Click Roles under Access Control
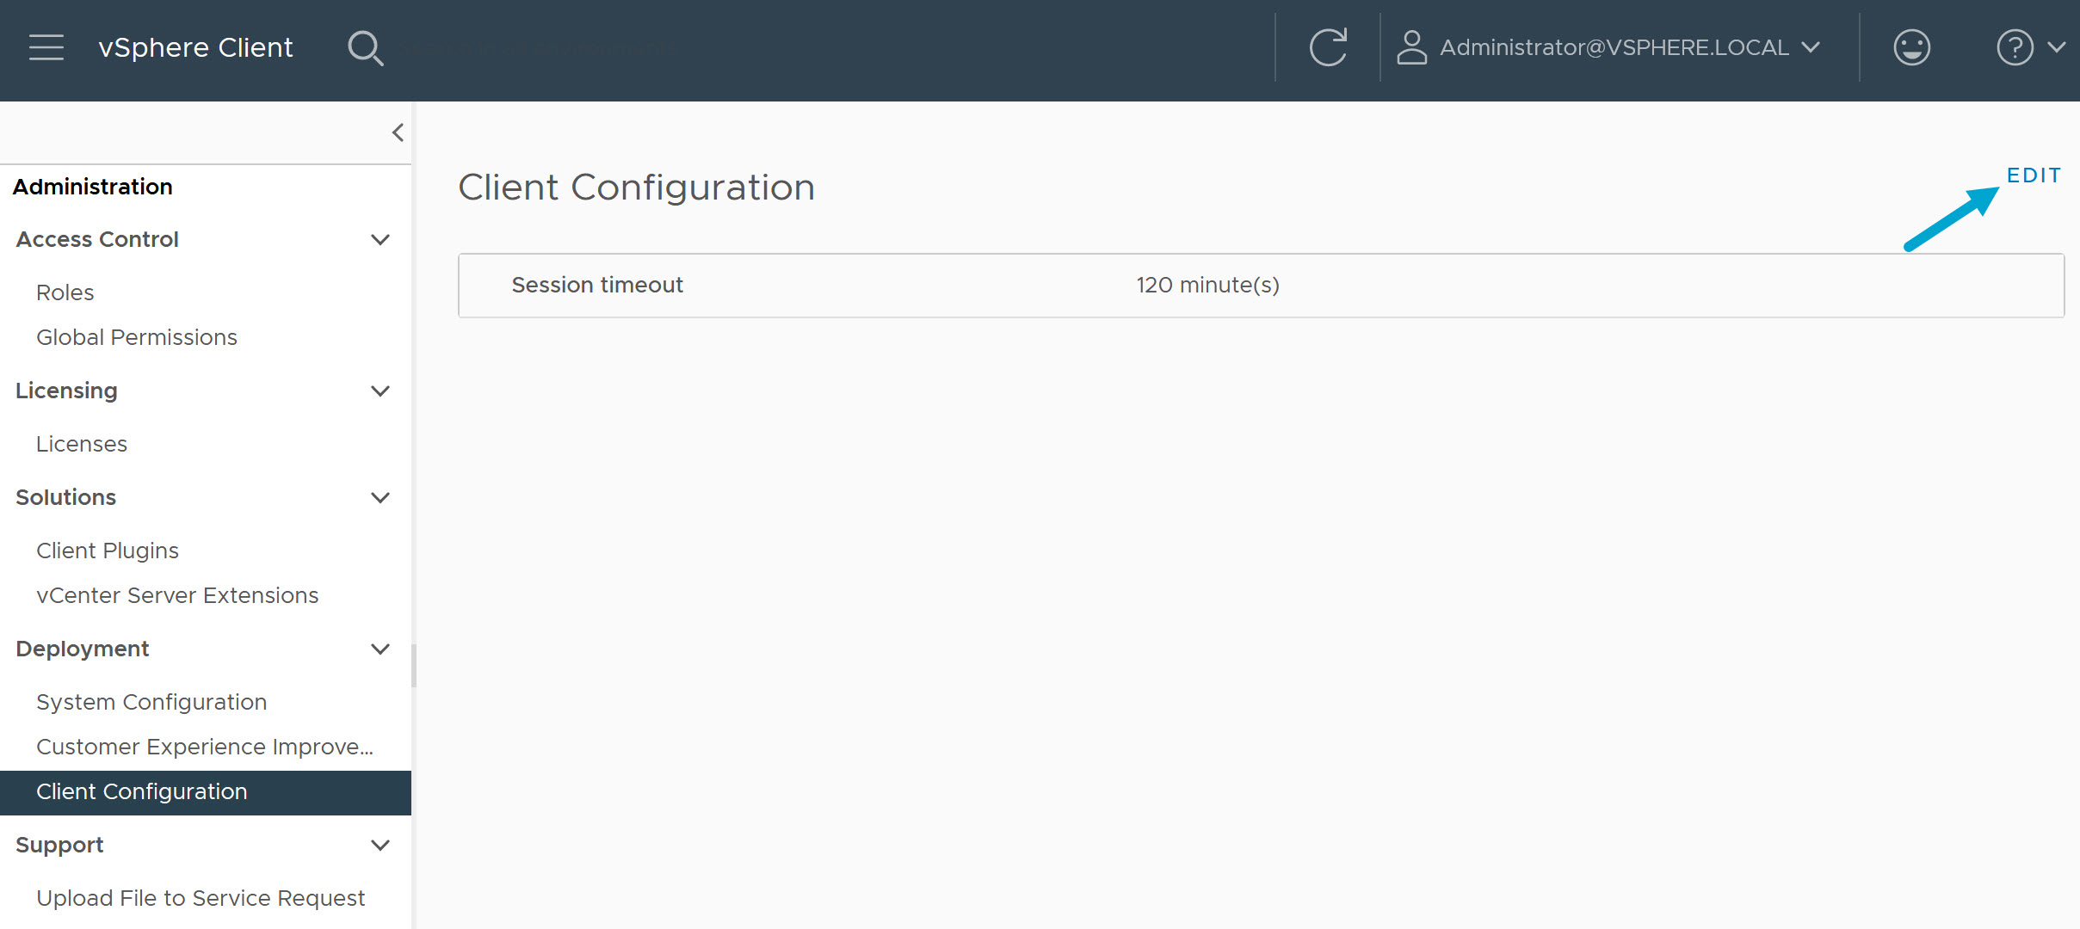Viewport: 2080px width, 929px height. coord(65,292)
